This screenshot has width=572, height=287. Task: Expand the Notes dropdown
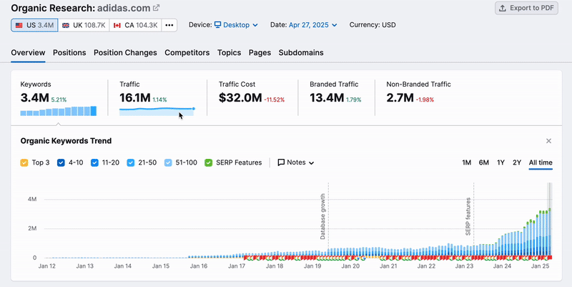click(x=296, y=162)
